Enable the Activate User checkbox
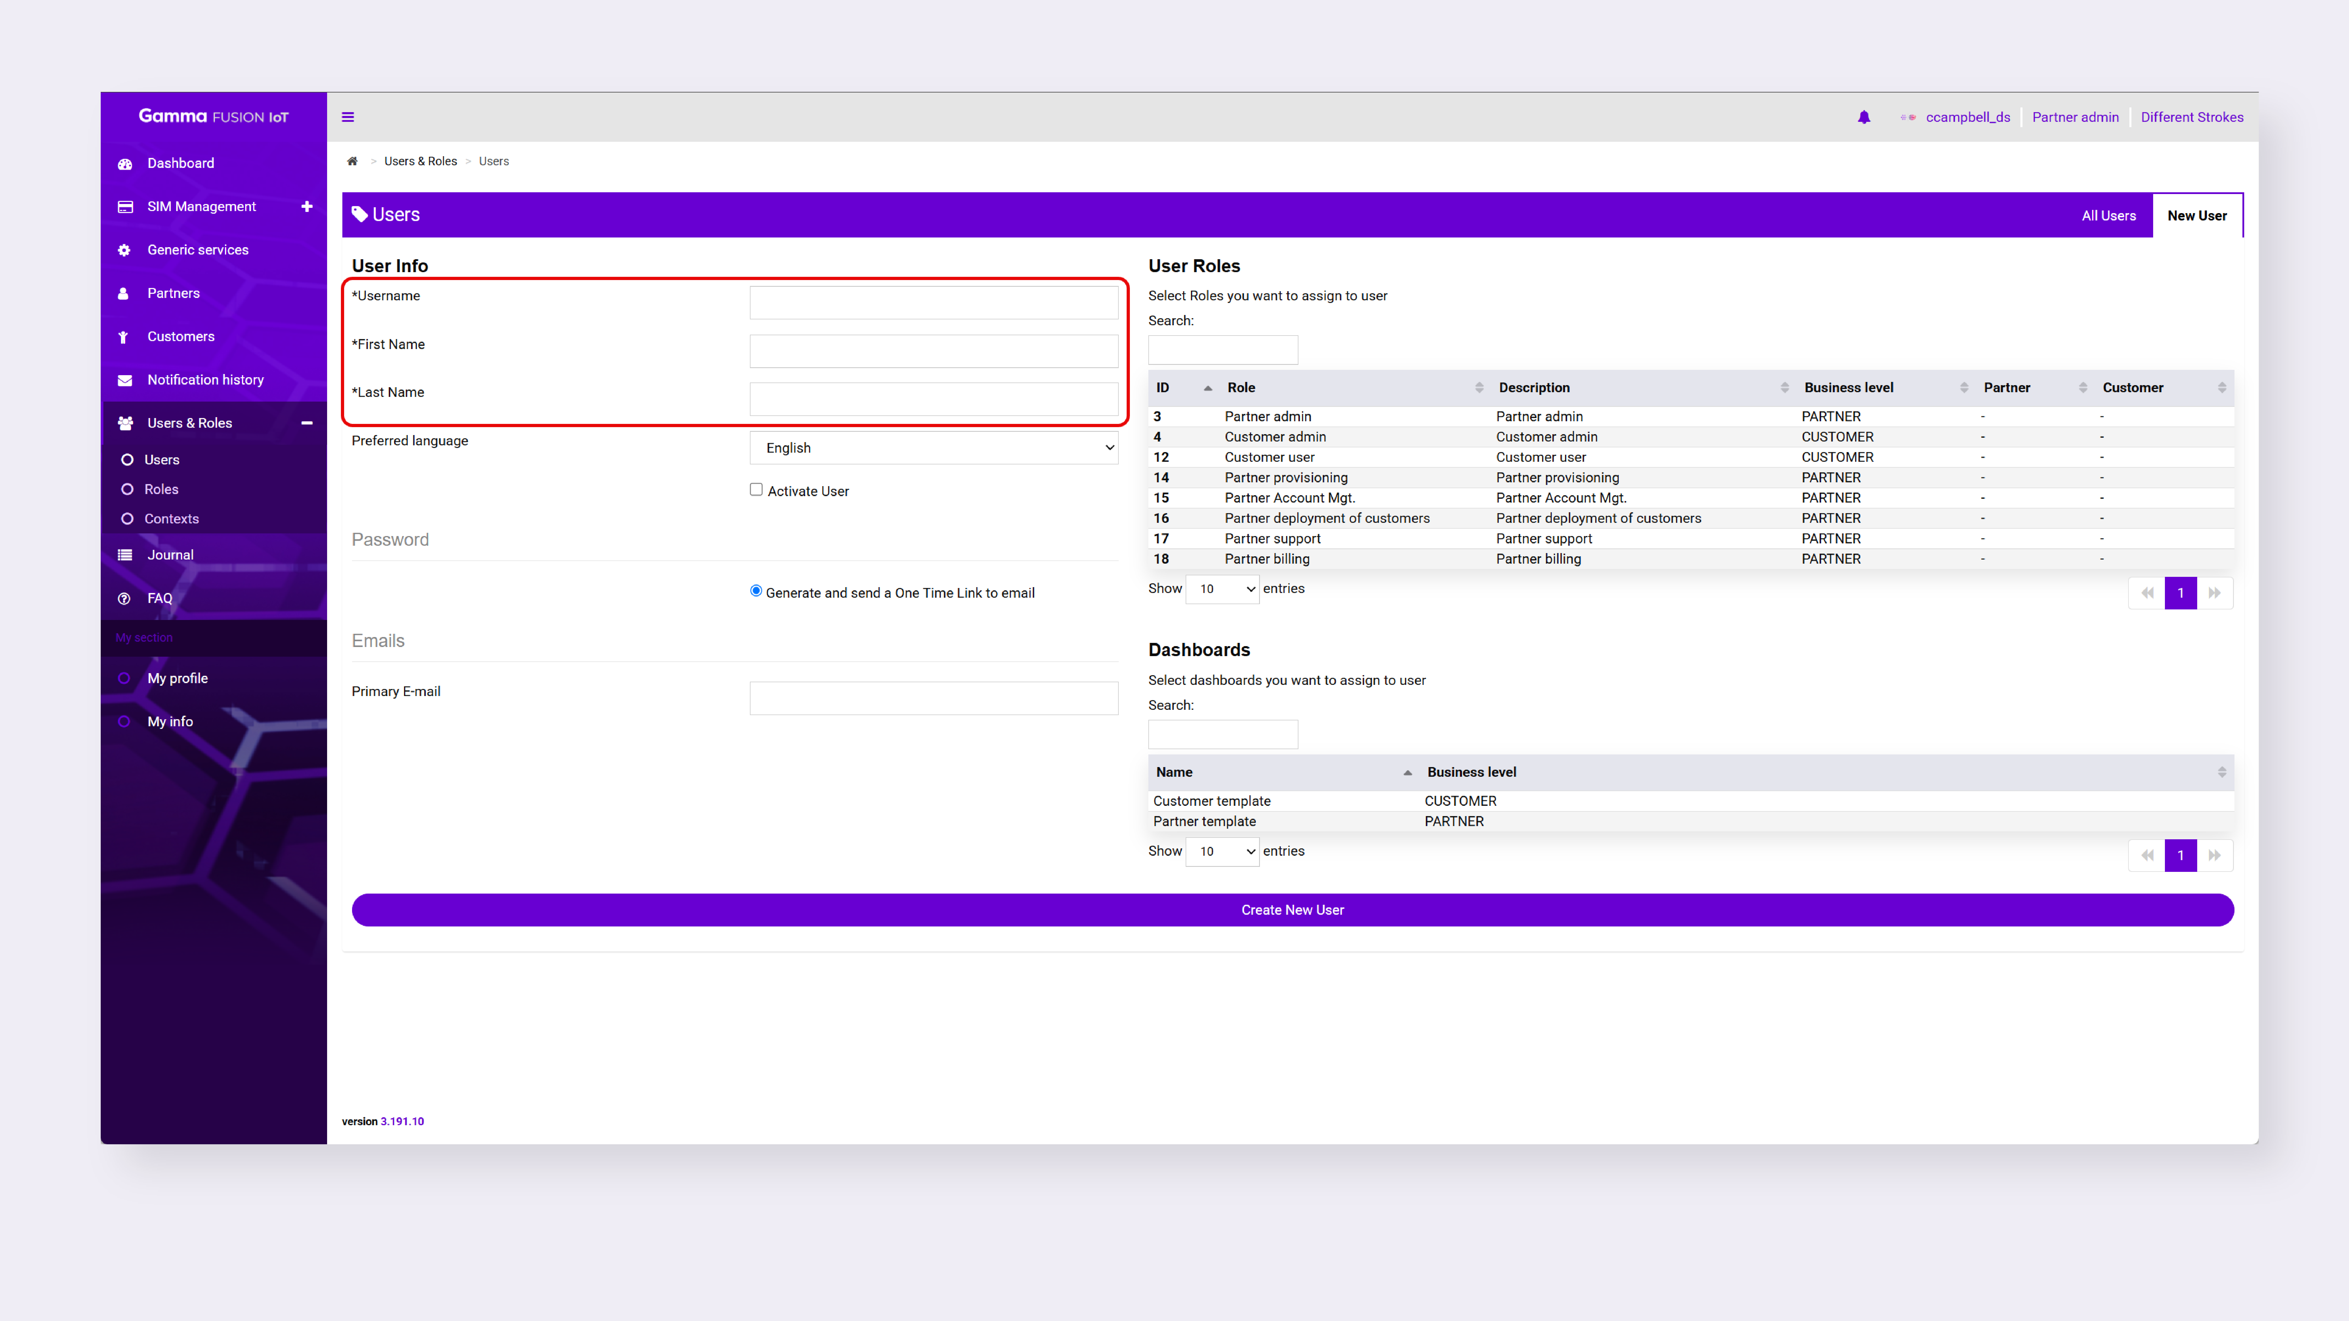Screen dimensions: 2349x1321 point(756,490)
